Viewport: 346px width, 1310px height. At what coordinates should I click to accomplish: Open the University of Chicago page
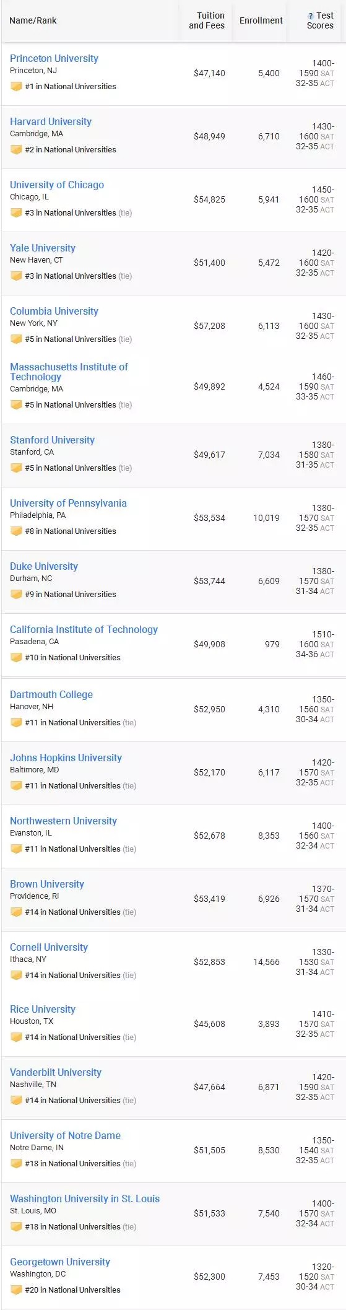(x=57, y=185)
